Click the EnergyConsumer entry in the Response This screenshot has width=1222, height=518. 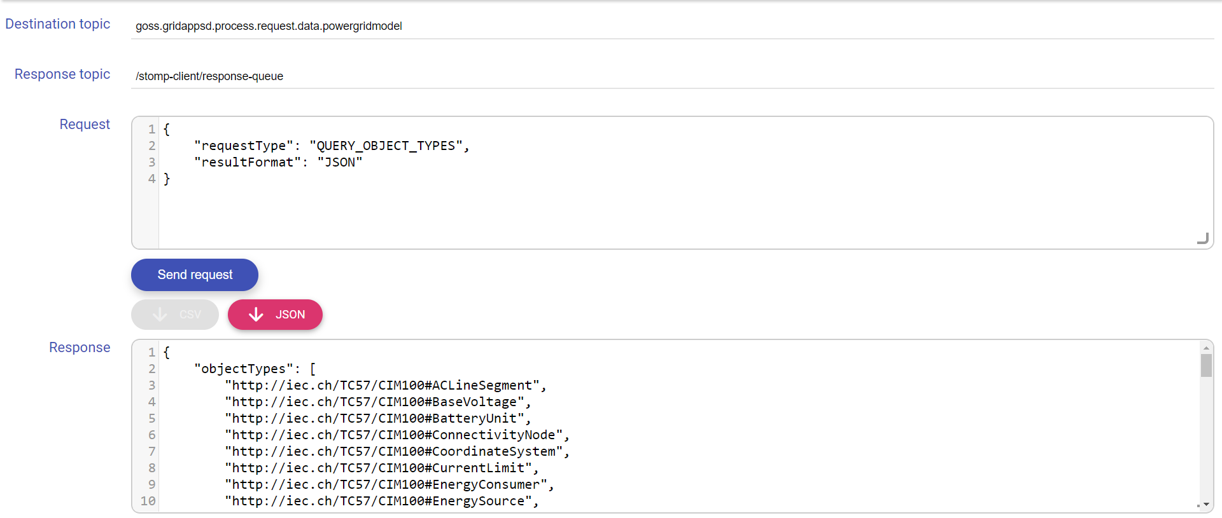pyautogui.click(x=389, y=484)
